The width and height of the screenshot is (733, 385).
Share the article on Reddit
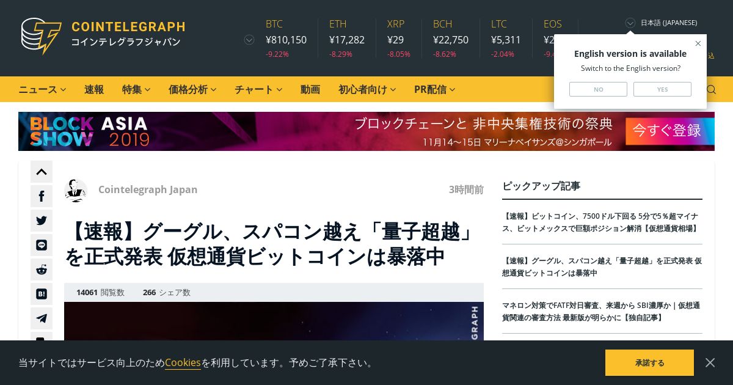(x=42, y=269)
